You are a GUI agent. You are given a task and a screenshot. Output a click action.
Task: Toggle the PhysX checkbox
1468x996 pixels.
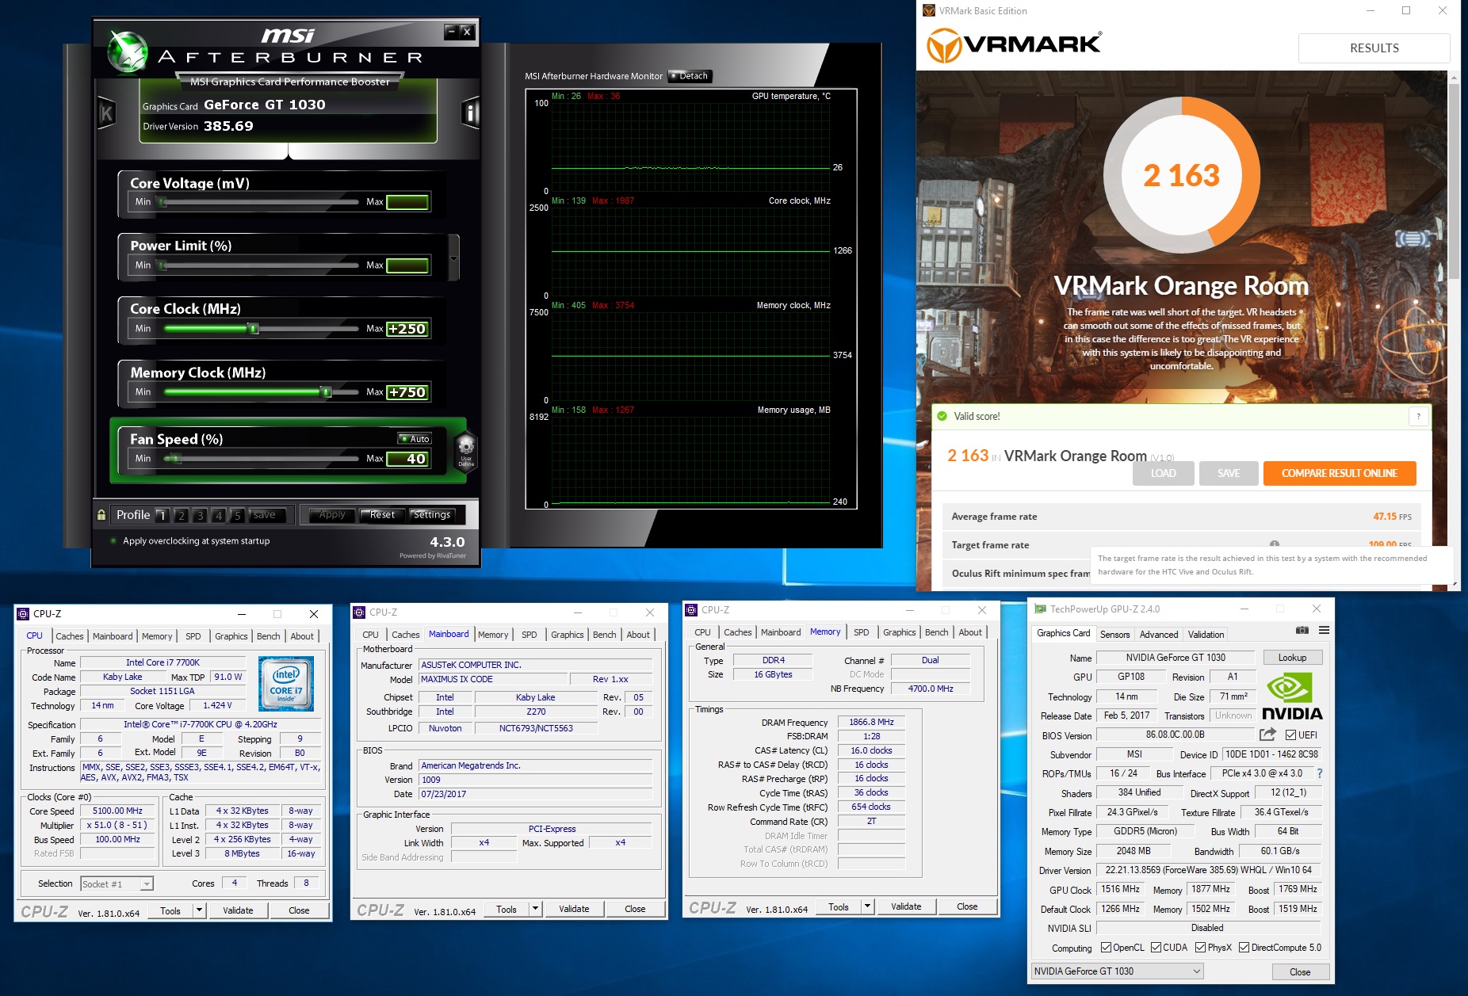1200,948
